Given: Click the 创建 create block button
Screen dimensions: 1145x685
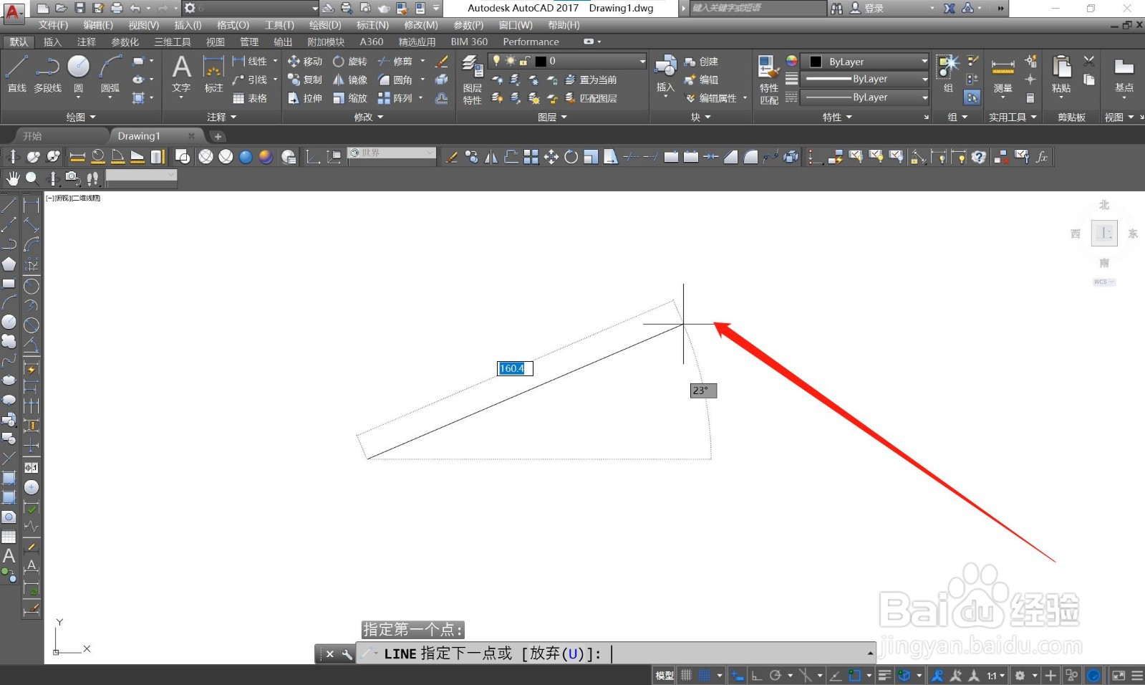Looking at the screenshot, I should pyautogui.click(x=701, y=62).
